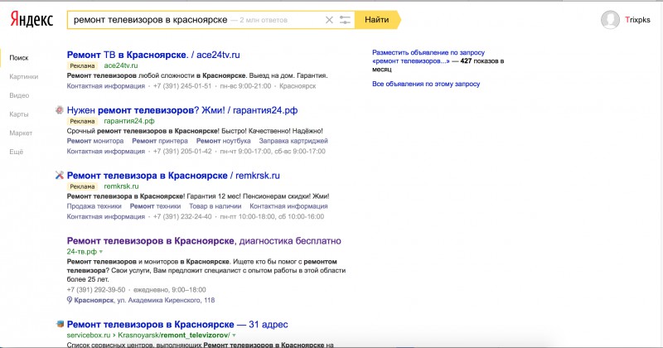Open the servicebox.ru breadcrumb URL
Image resolution: width=663 pixels, height=348 pixels.
tap(148, 335)
